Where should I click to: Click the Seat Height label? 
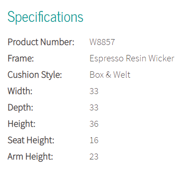coord(31,140)
